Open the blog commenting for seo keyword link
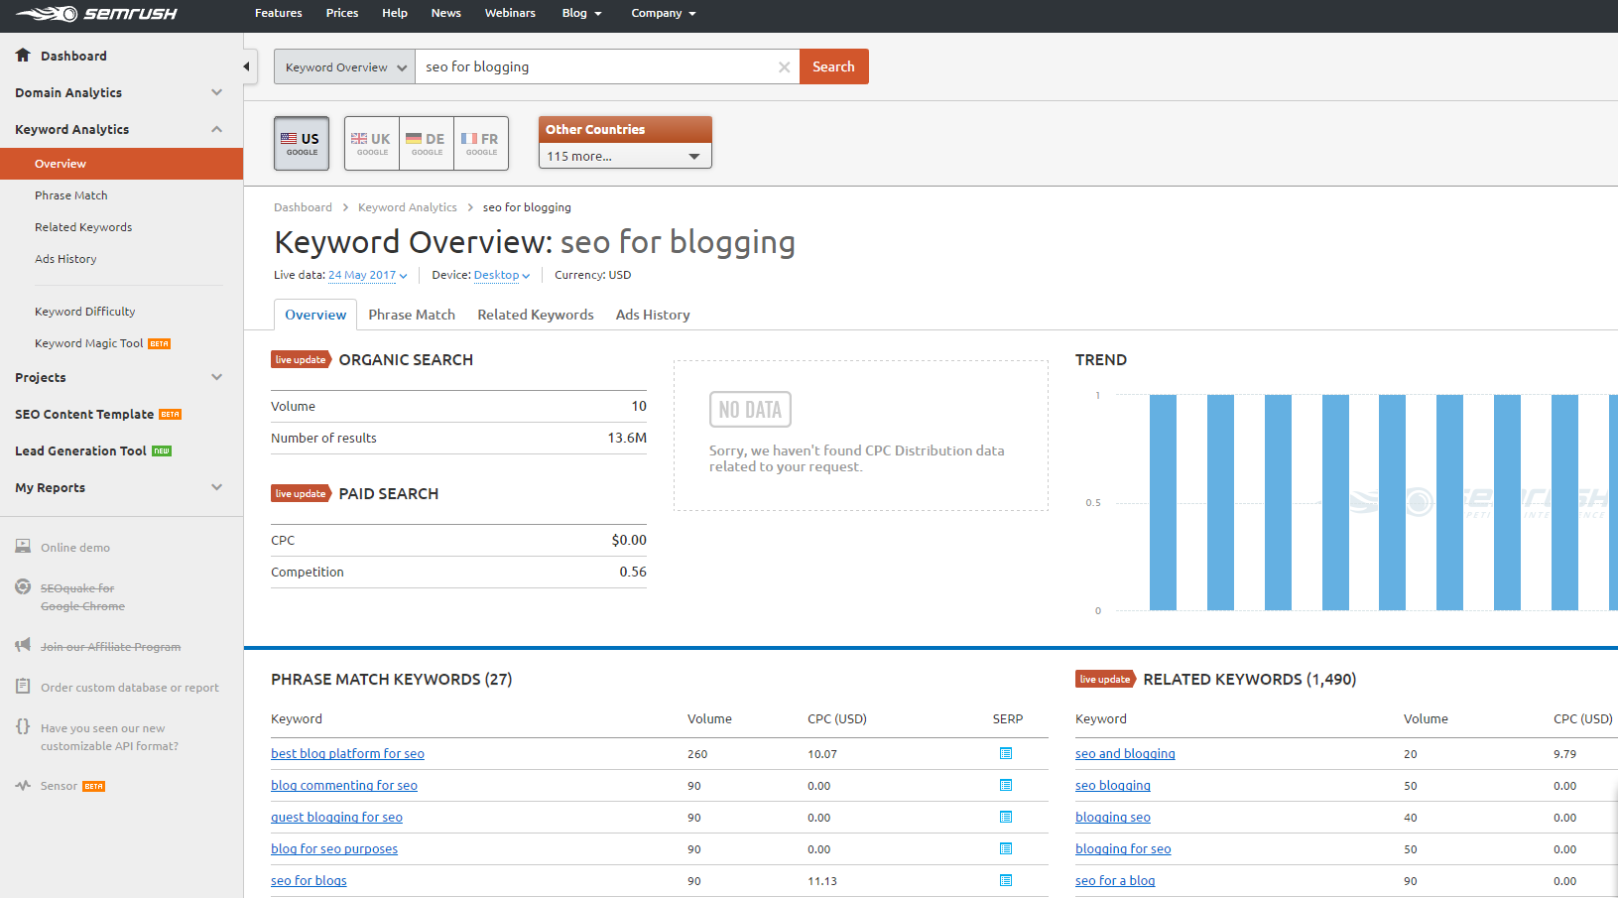The height and width of the screenshot is (898, 1618). pyautogui.click(x=344, y=786)
